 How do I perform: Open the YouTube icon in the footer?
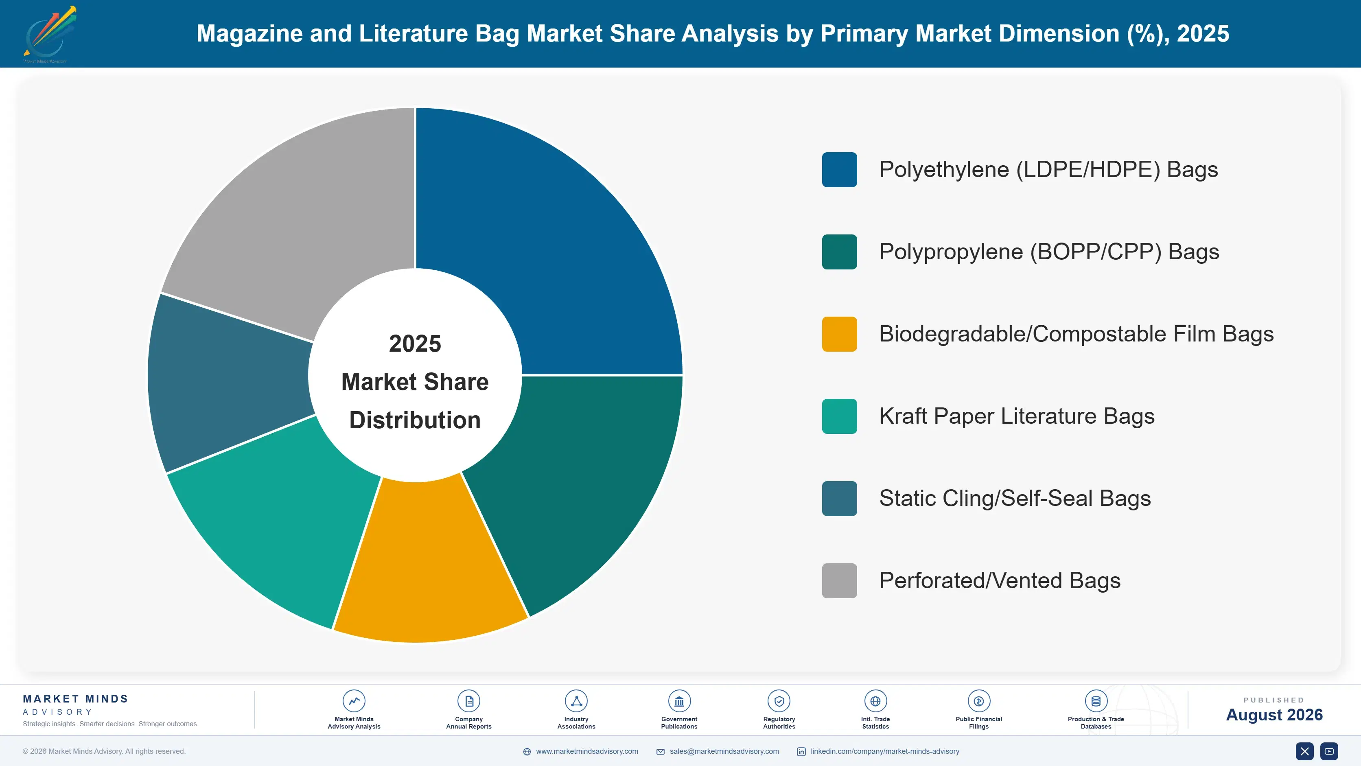(x=1329, y=751)
